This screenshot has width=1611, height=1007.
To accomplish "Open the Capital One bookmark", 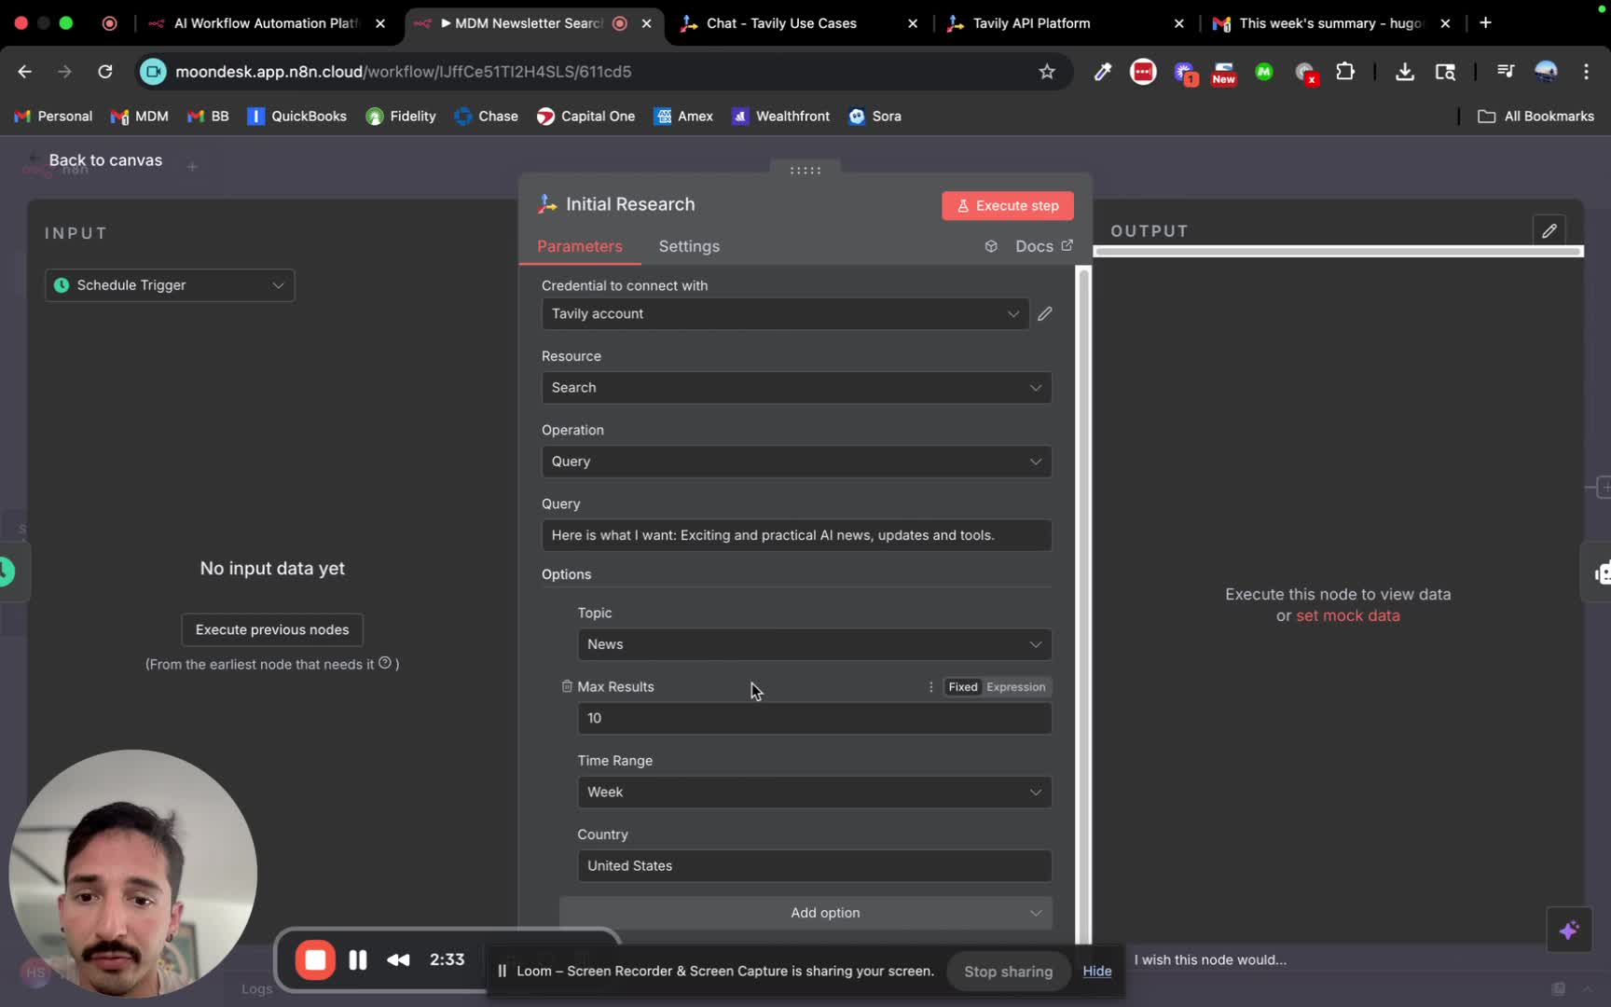I will pyautogui.click(x=585, y=117).
